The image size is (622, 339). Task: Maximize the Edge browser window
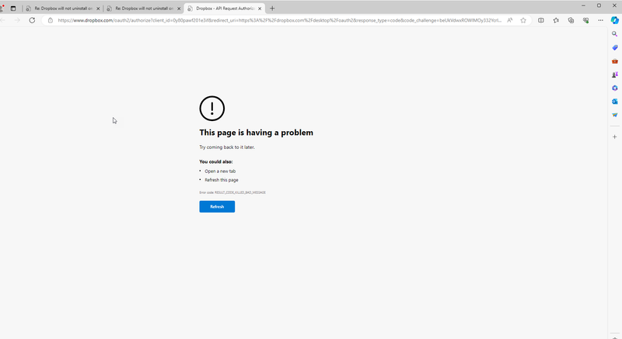[599, 5]
